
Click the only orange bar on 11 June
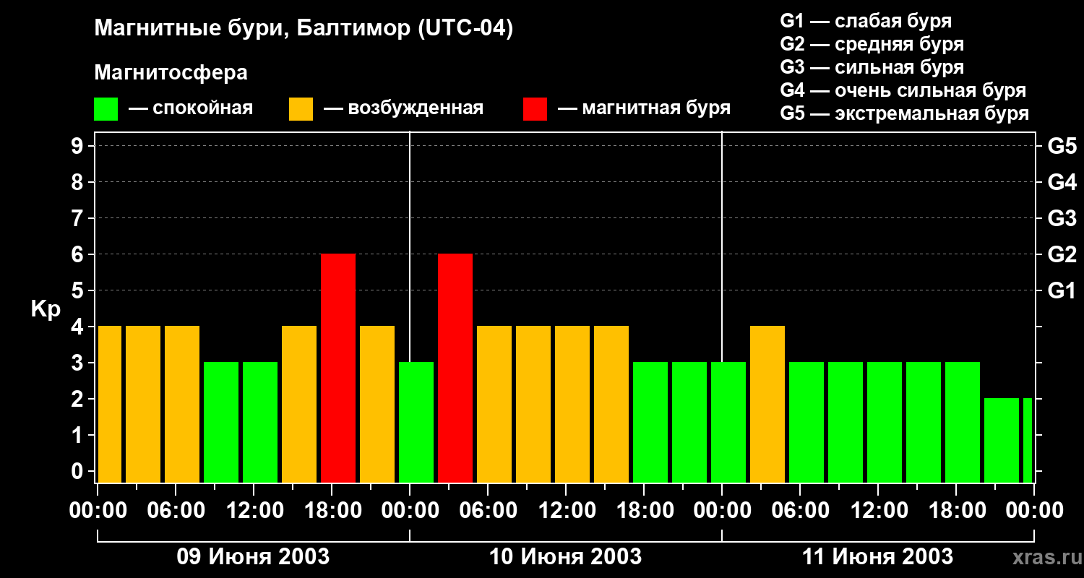tap(767, 404)
